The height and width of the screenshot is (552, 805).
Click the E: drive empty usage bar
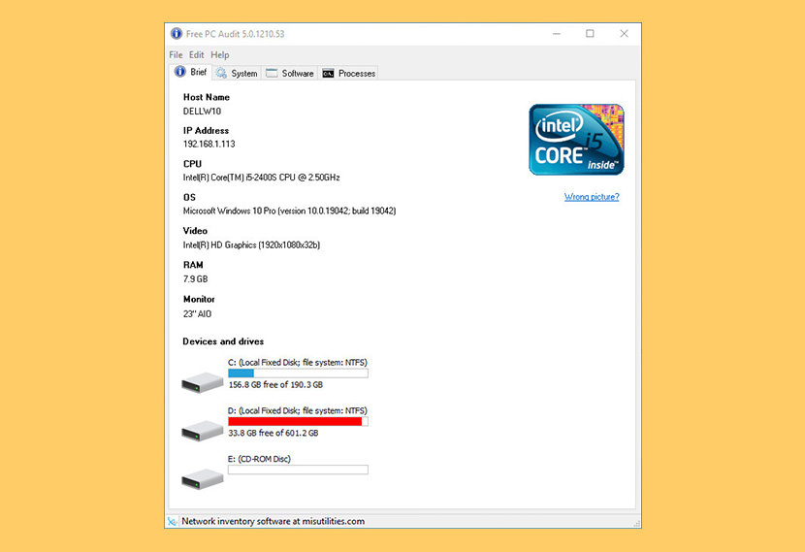[298, 470]
